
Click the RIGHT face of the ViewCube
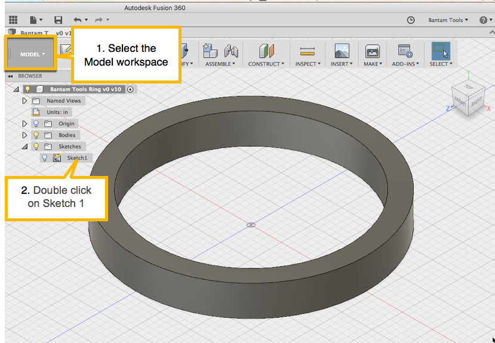476,101
